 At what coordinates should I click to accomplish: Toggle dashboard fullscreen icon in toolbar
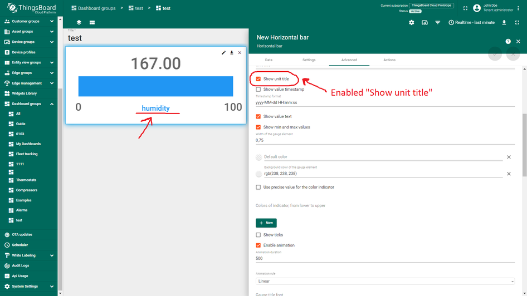pos(518,22)
